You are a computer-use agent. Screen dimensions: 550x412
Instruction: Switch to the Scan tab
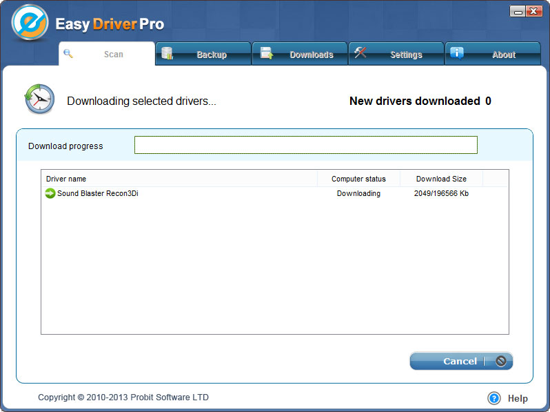[107, 54]
